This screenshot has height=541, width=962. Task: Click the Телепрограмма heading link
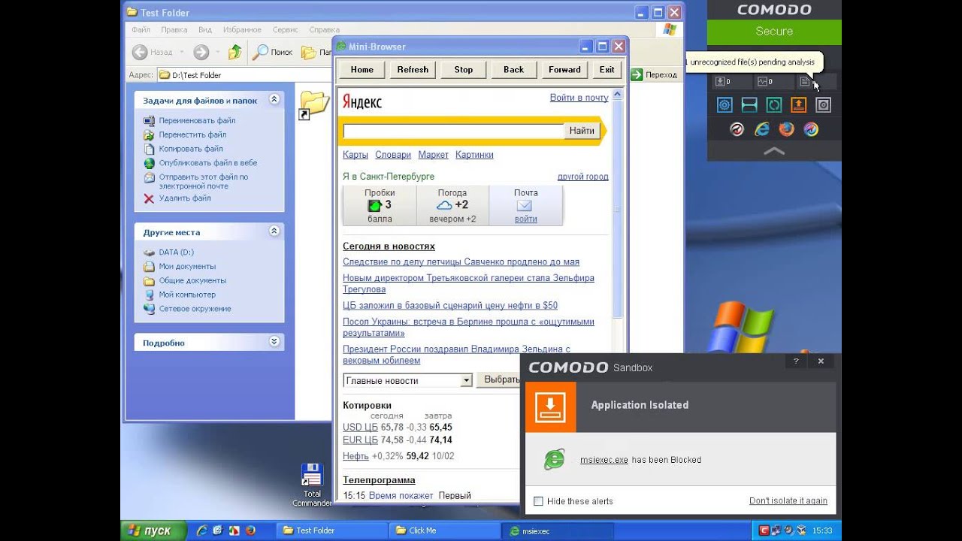click(379, 480)
